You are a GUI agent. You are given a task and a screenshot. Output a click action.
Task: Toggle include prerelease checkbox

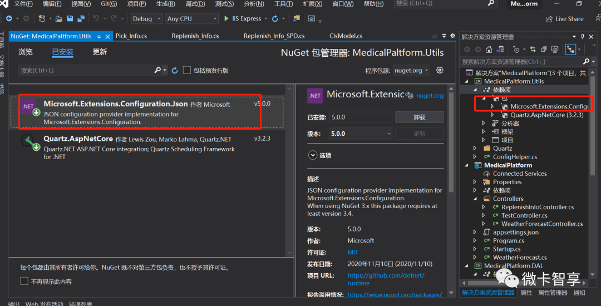pyautogui.click(x=186, y=70)
